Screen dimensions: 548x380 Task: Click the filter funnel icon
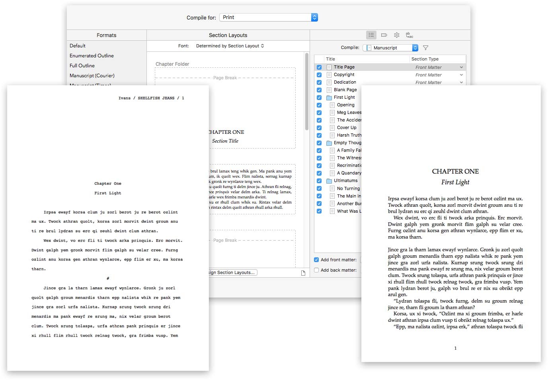click(x=425, y=48)
